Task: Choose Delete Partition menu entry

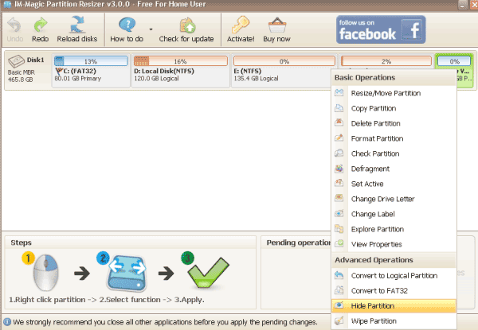Action: tap(394, 123)
